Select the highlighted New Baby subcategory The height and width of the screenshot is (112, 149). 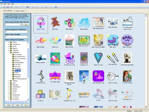tap(18, 71)
